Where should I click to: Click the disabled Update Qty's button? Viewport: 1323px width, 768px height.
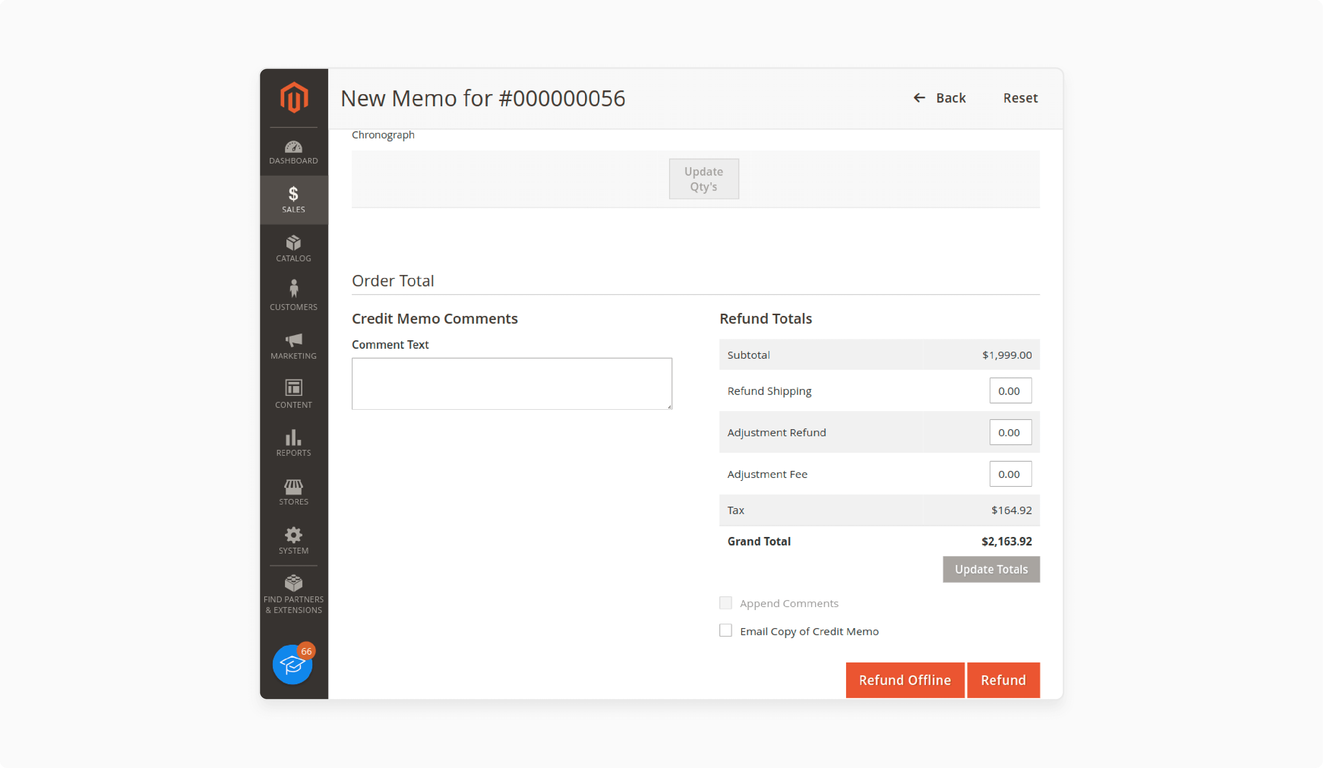[x=704, y=179]
